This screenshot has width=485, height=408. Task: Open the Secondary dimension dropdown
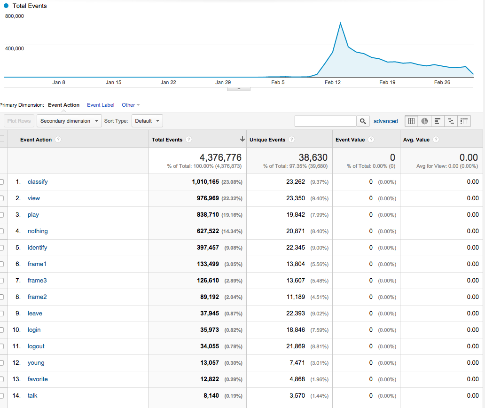tap(69, 121)
